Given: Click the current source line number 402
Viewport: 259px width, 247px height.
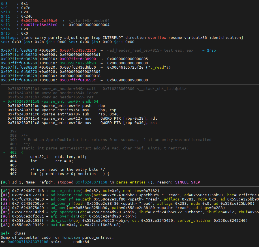Looking at the screenshot, I should (13, 153).
